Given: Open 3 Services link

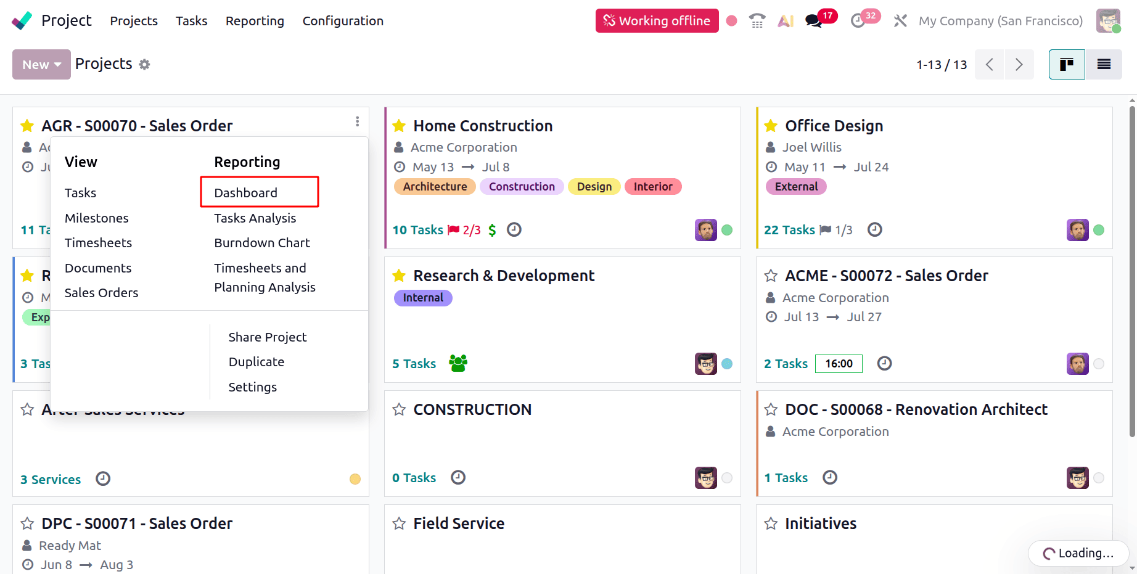Looking at the screenshot, I should 51,480.
